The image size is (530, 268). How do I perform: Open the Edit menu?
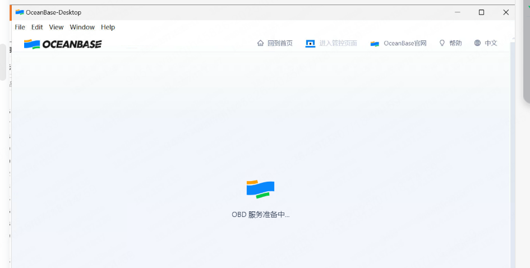37,27
